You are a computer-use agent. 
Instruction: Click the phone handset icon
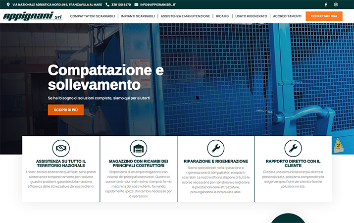point(107,4)
